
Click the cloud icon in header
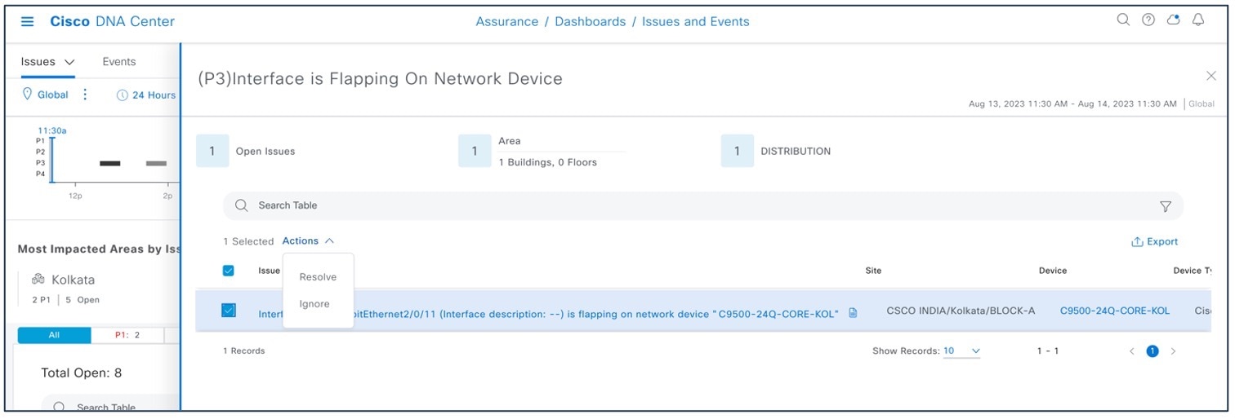click(x=1174, y=20)
